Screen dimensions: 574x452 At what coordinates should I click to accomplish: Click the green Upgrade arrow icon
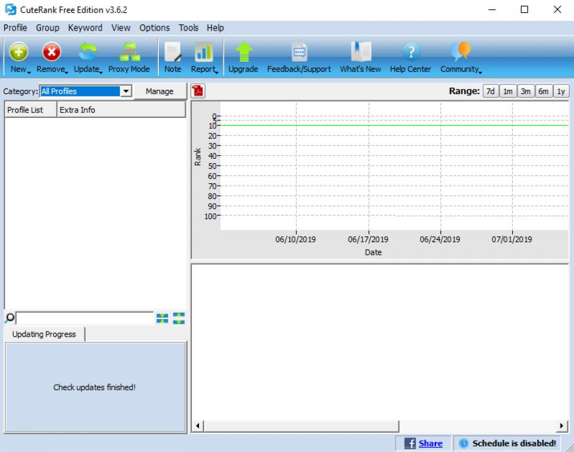[x=244, y=52]
